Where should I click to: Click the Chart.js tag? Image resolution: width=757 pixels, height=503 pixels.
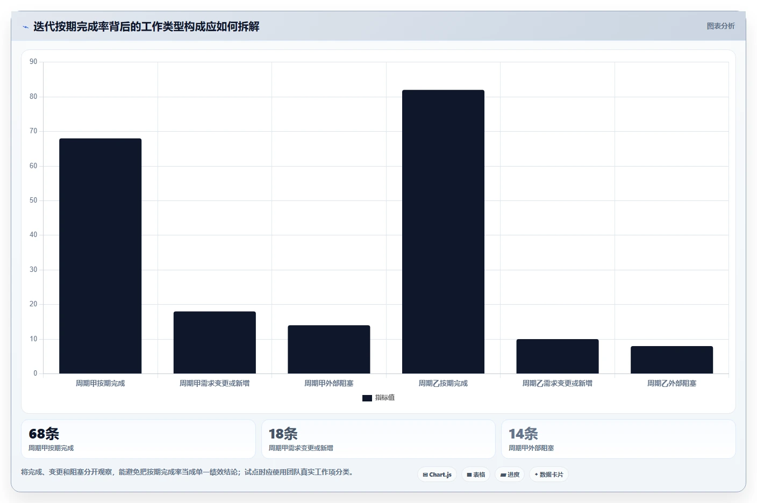pos(437,475)
